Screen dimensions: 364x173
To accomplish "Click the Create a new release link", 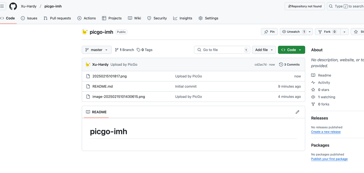I will coord(326,132).
